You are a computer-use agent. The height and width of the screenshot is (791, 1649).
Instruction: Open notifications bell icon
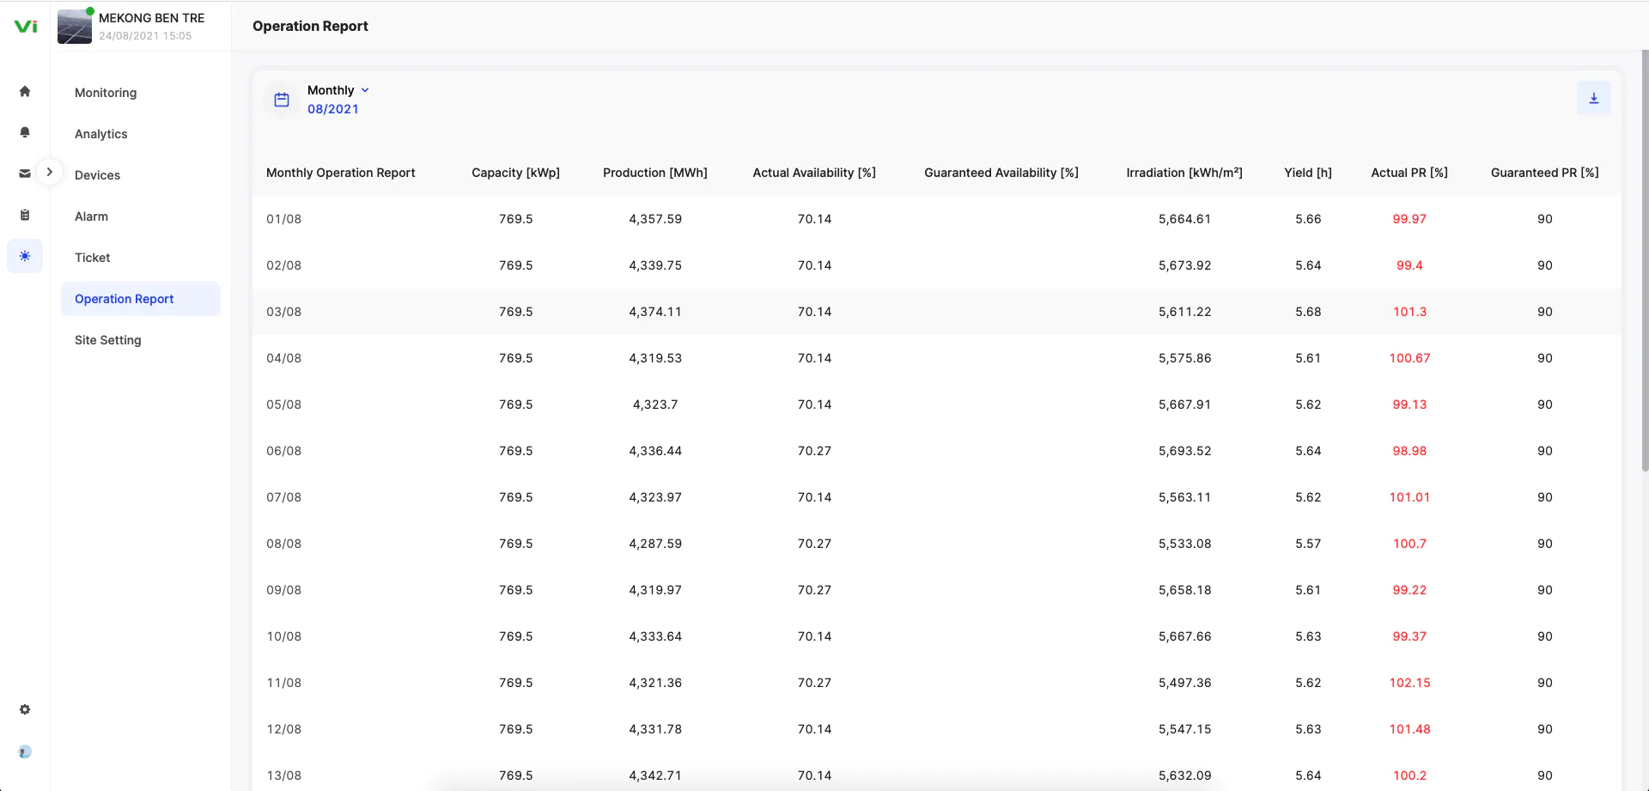pos(25,132)
